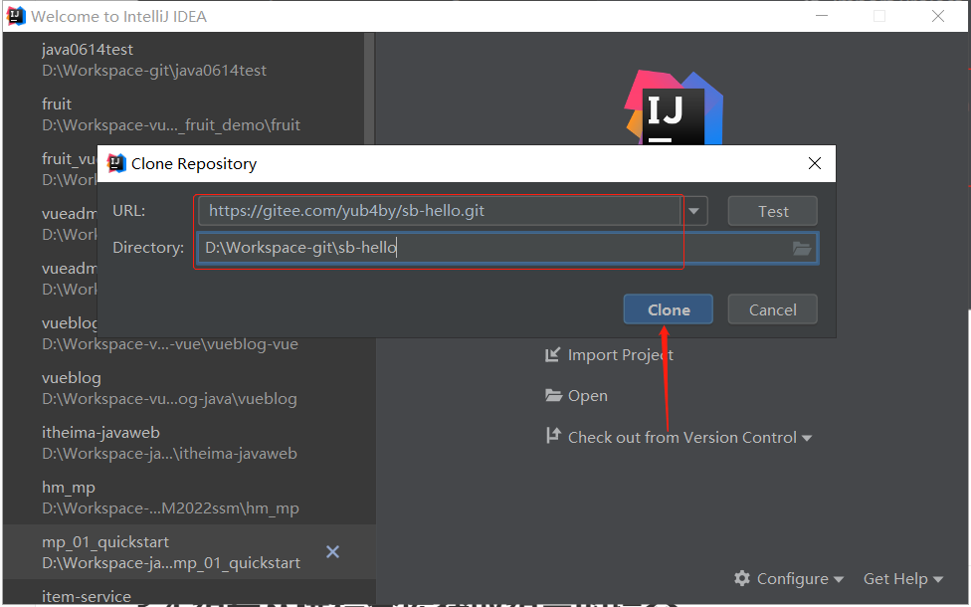The width and height of the screenshot is (971, 607).
Task: Remove mp_01_quickstart from recent projects list
Action: pos(333,551)
